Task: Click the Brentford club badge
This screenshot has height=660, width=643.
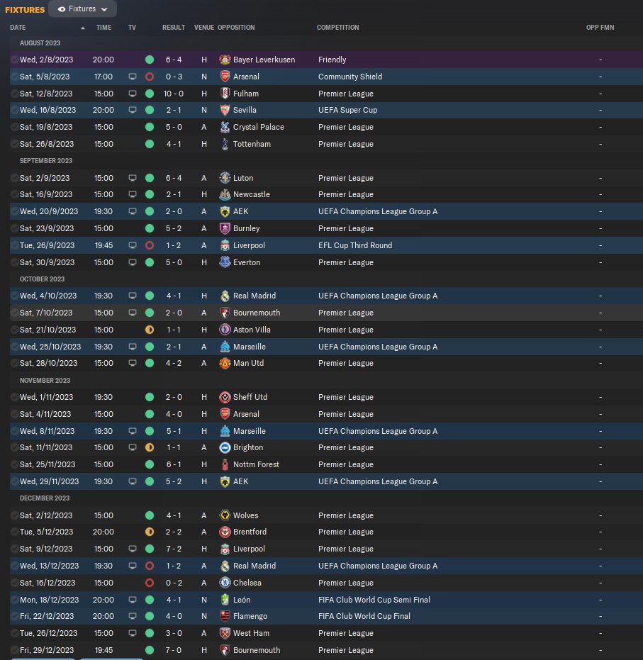Action: pyautogui.click(x=225, y=532)
